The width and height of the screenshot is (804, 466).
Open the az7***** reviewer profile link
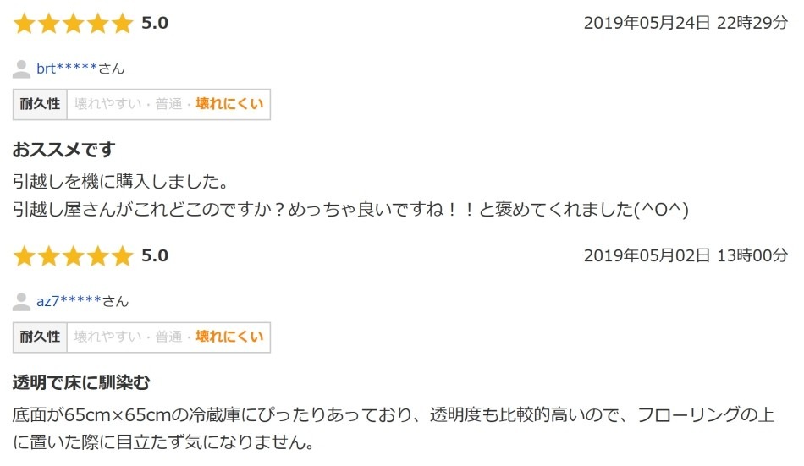(69, 301)
